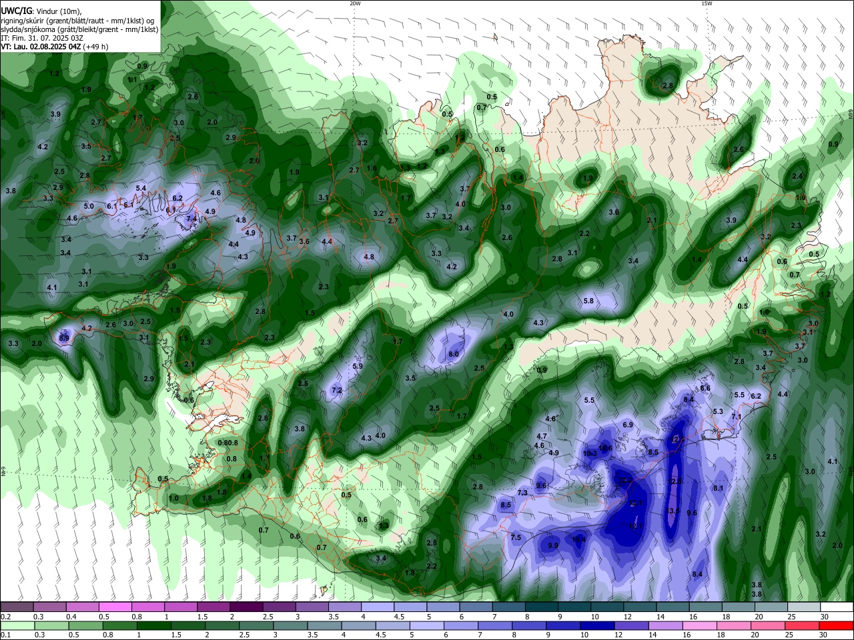Click the '0.4' label on the upper legend
Viewport: 854px width, 640px height.
(x=71, y=617)
